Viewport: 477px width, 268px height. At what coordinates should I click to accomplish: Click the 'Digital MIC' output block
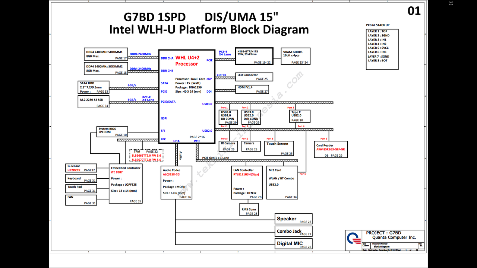294,244
